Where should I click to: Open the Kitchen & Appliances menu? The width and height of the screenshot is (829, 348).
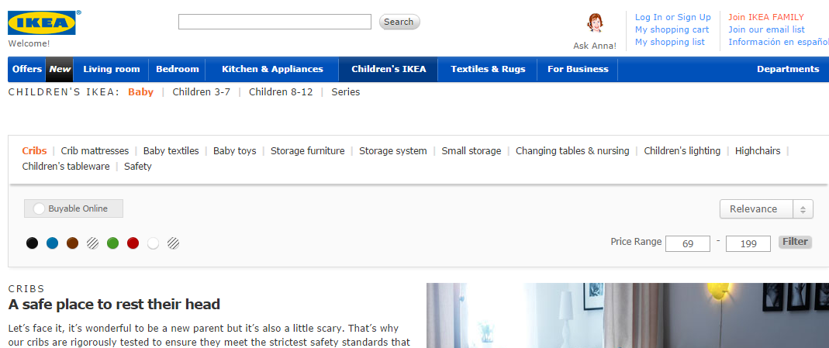(272, 69)
